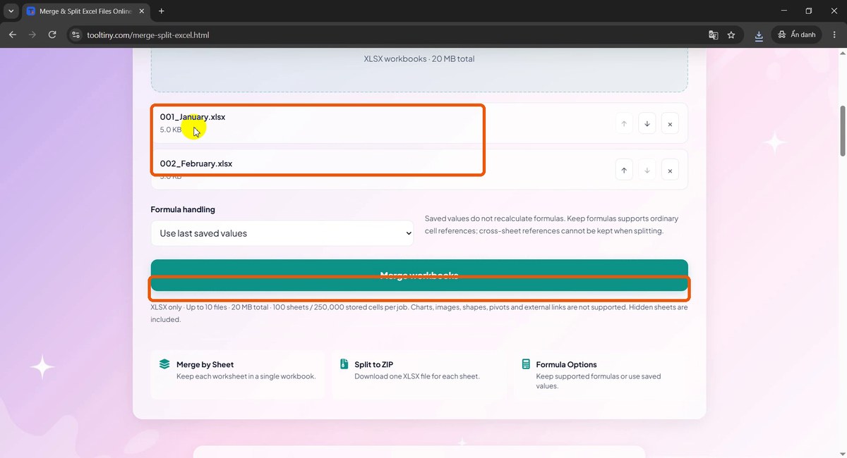The image size is (847, 458).
Task: Select the 002_February.xlsx file name
Action: pos(196,163)
